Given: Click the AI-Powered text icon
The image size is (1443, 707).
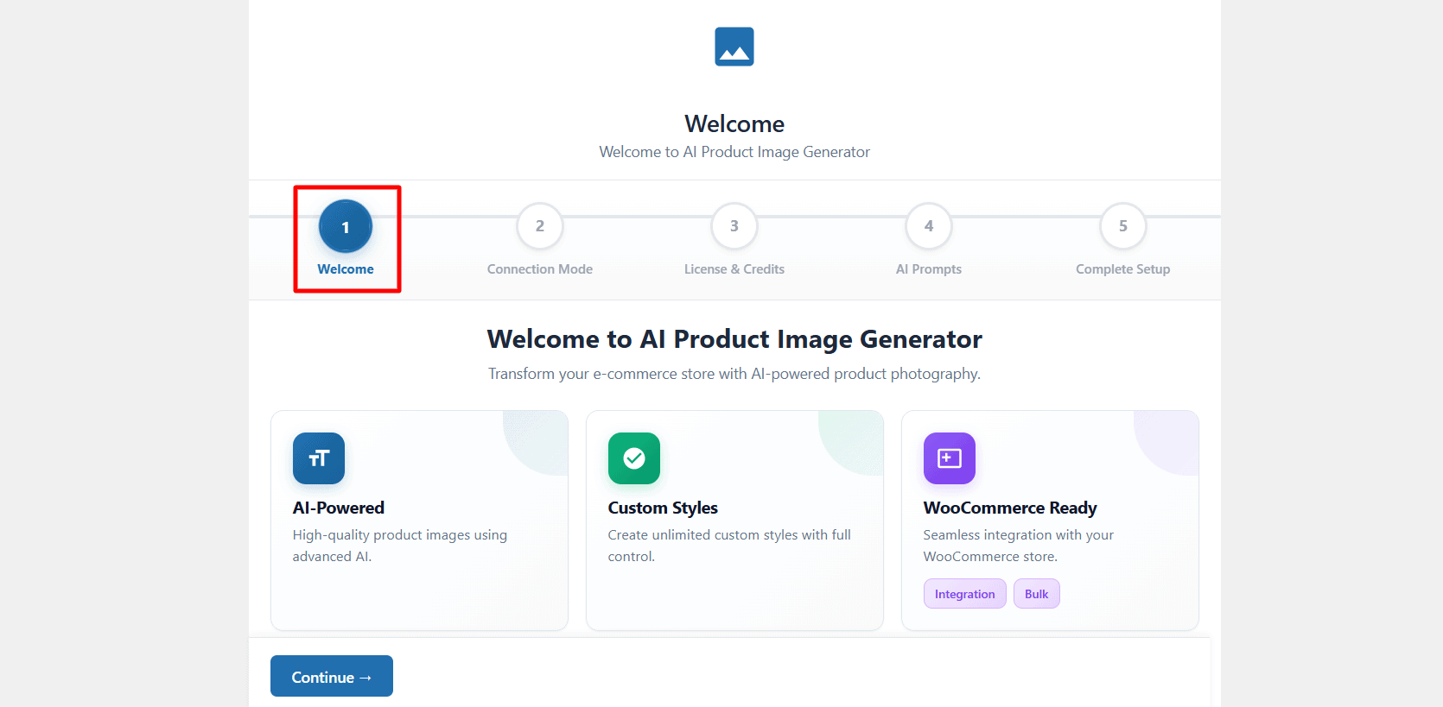Looking at the screenshot, I should point(319,458).
